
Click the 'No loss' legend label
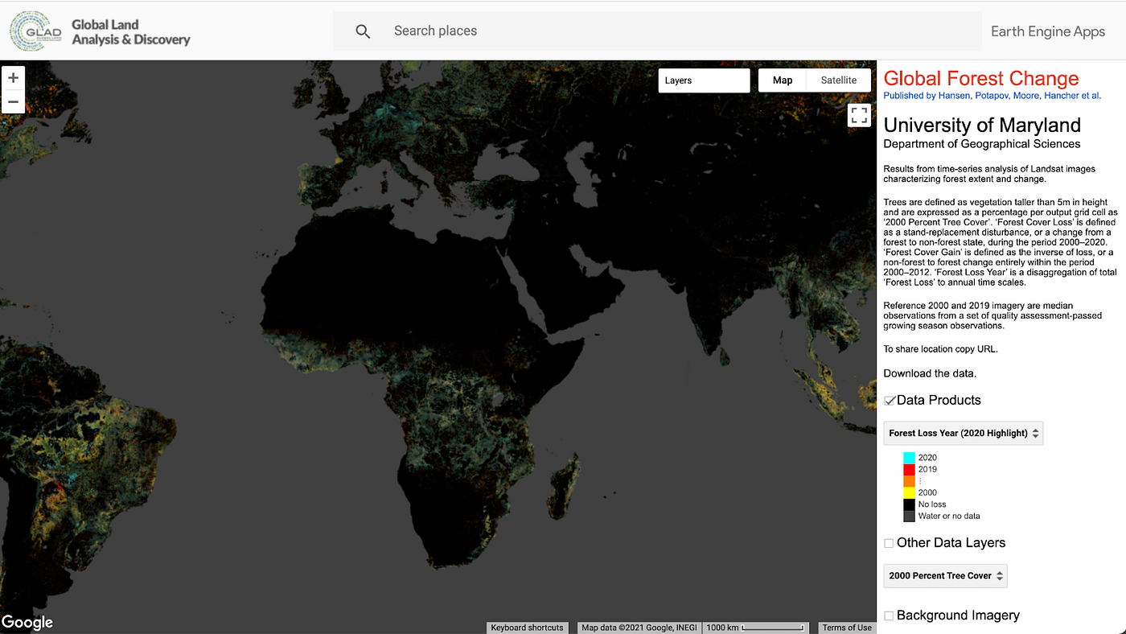pyautogui.click(x=932, y=504)
